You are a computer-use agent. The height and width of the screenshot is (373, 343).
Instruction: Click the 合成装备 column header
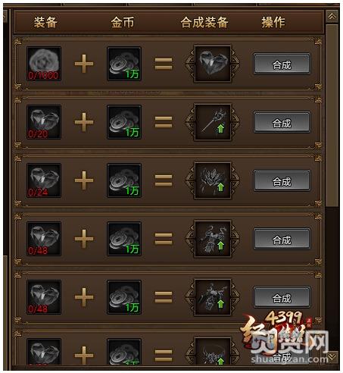204,22
